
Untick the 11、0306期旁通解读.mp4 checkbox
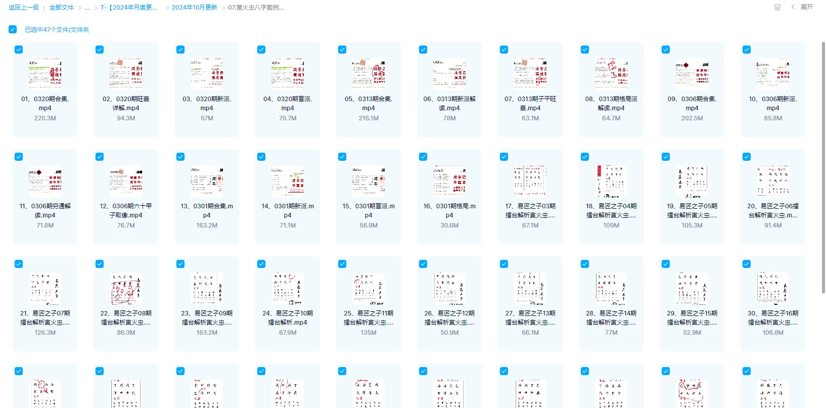coord(19,157)
